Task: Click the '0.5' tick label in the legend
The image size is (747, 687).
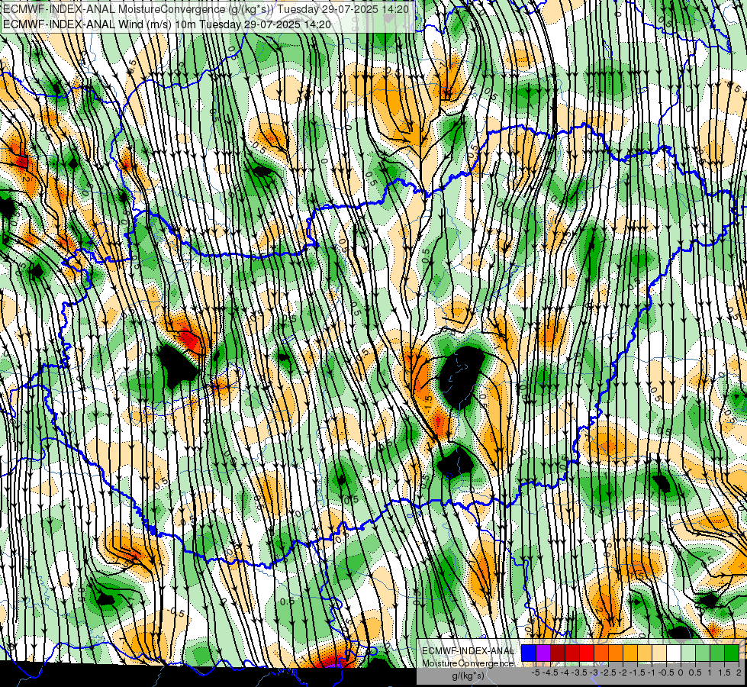Action: tap(695, 672)
